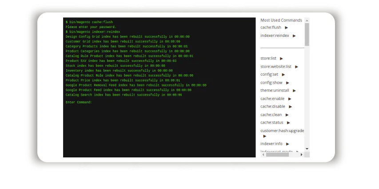Click the arrow next to config:show
The width and height of the screenshot is (379, 189).
click(x=287, y=83)
